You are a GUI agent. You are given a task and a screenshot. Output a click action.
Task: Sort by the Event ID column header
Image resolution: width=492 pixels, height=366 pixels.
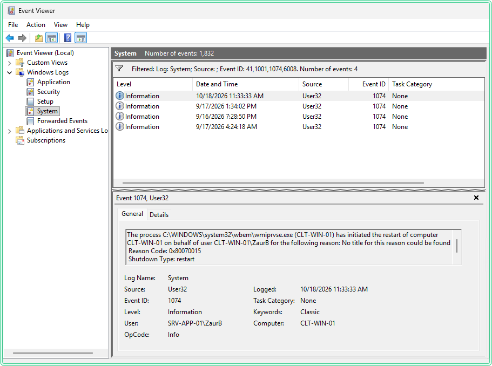point(369,84)
